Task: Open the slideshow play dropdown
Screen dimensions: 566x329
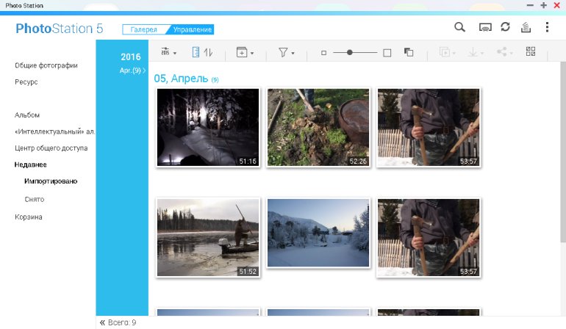Action: click(447, 52)
